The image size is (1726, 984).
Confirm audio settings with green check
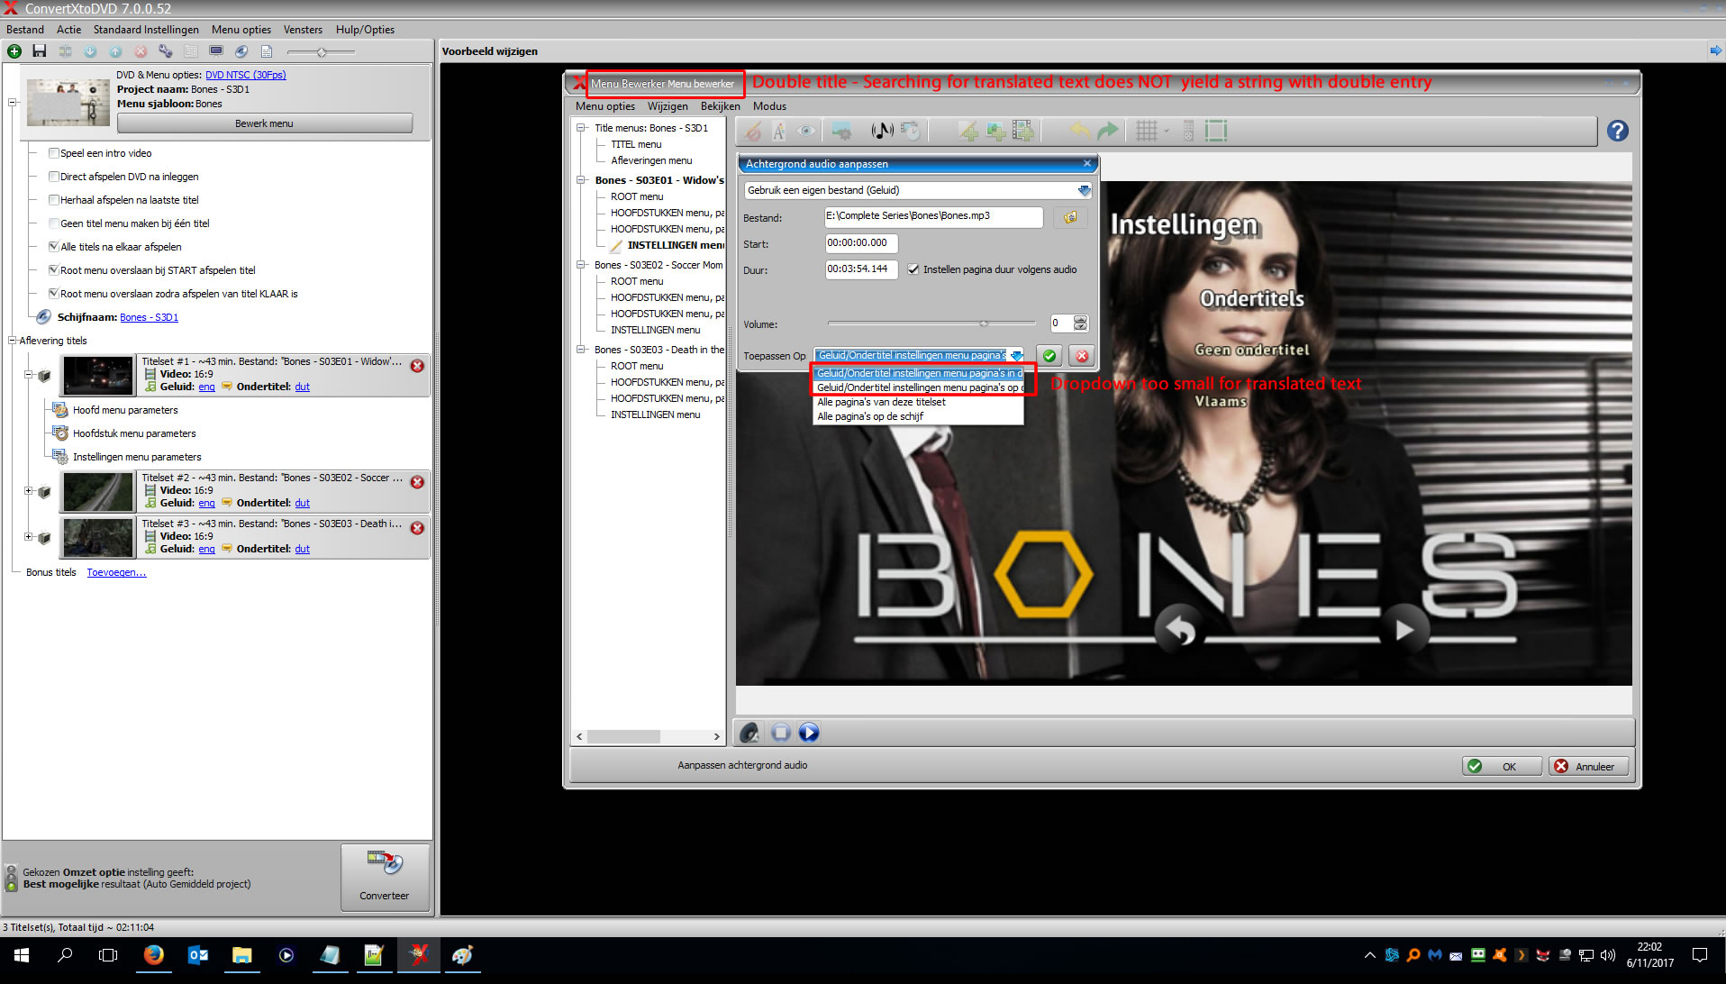pos(1049,356)
